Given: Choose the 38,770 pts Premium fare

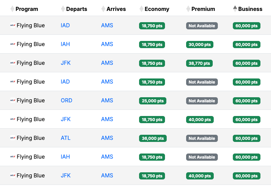Looking at the screenshot, I should (199, 63).
